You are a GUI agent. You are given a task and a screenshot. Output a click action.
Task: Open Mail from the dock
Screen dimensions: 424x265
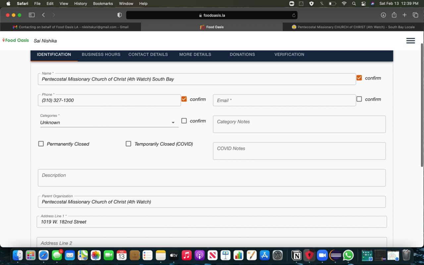70,255
